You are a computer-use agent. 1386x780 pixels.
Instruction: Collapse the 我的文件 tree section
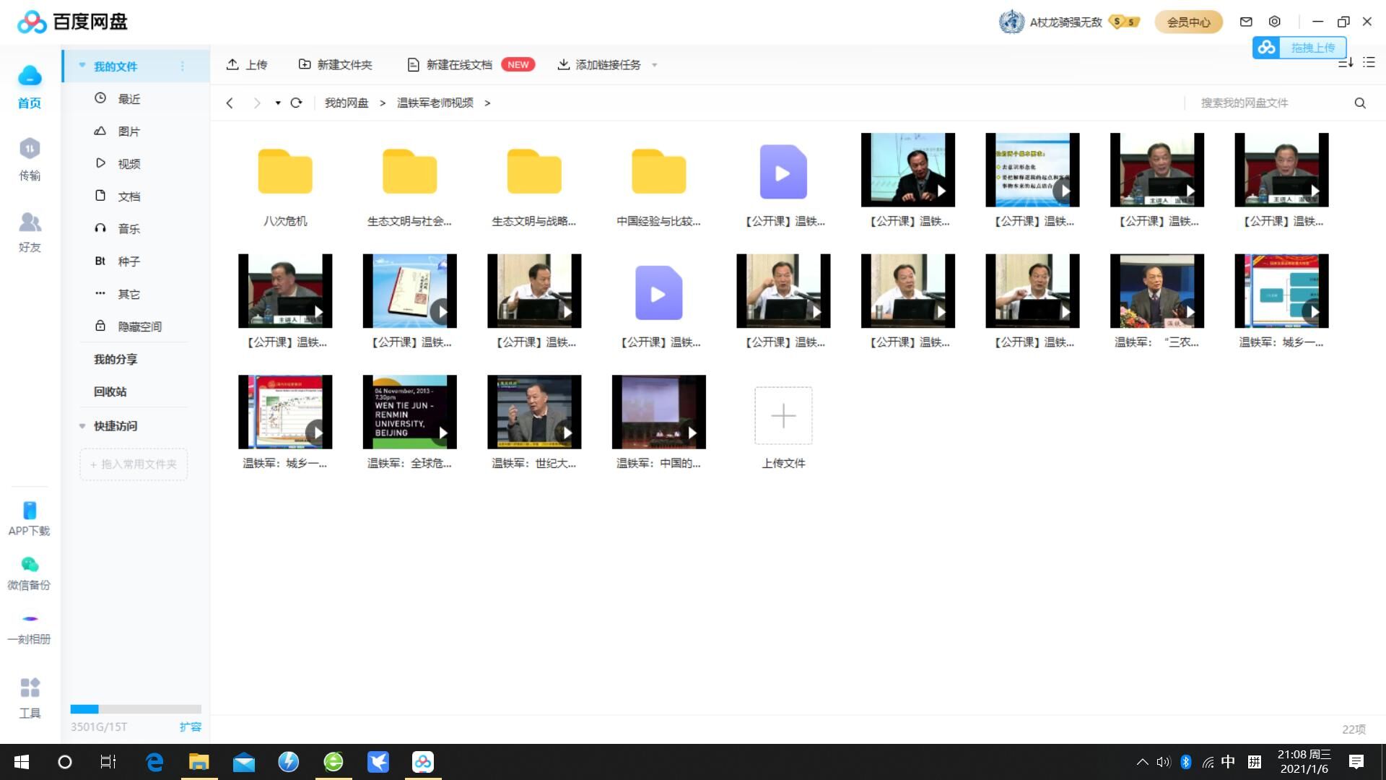click(x=82, y=66)
